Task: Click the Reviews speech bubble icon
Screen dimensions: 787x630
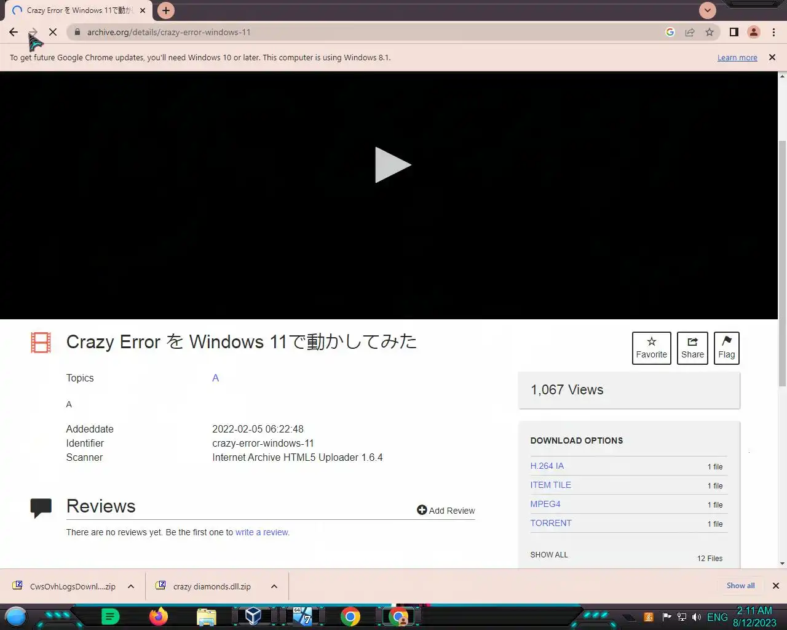Action: click(41, 508)
